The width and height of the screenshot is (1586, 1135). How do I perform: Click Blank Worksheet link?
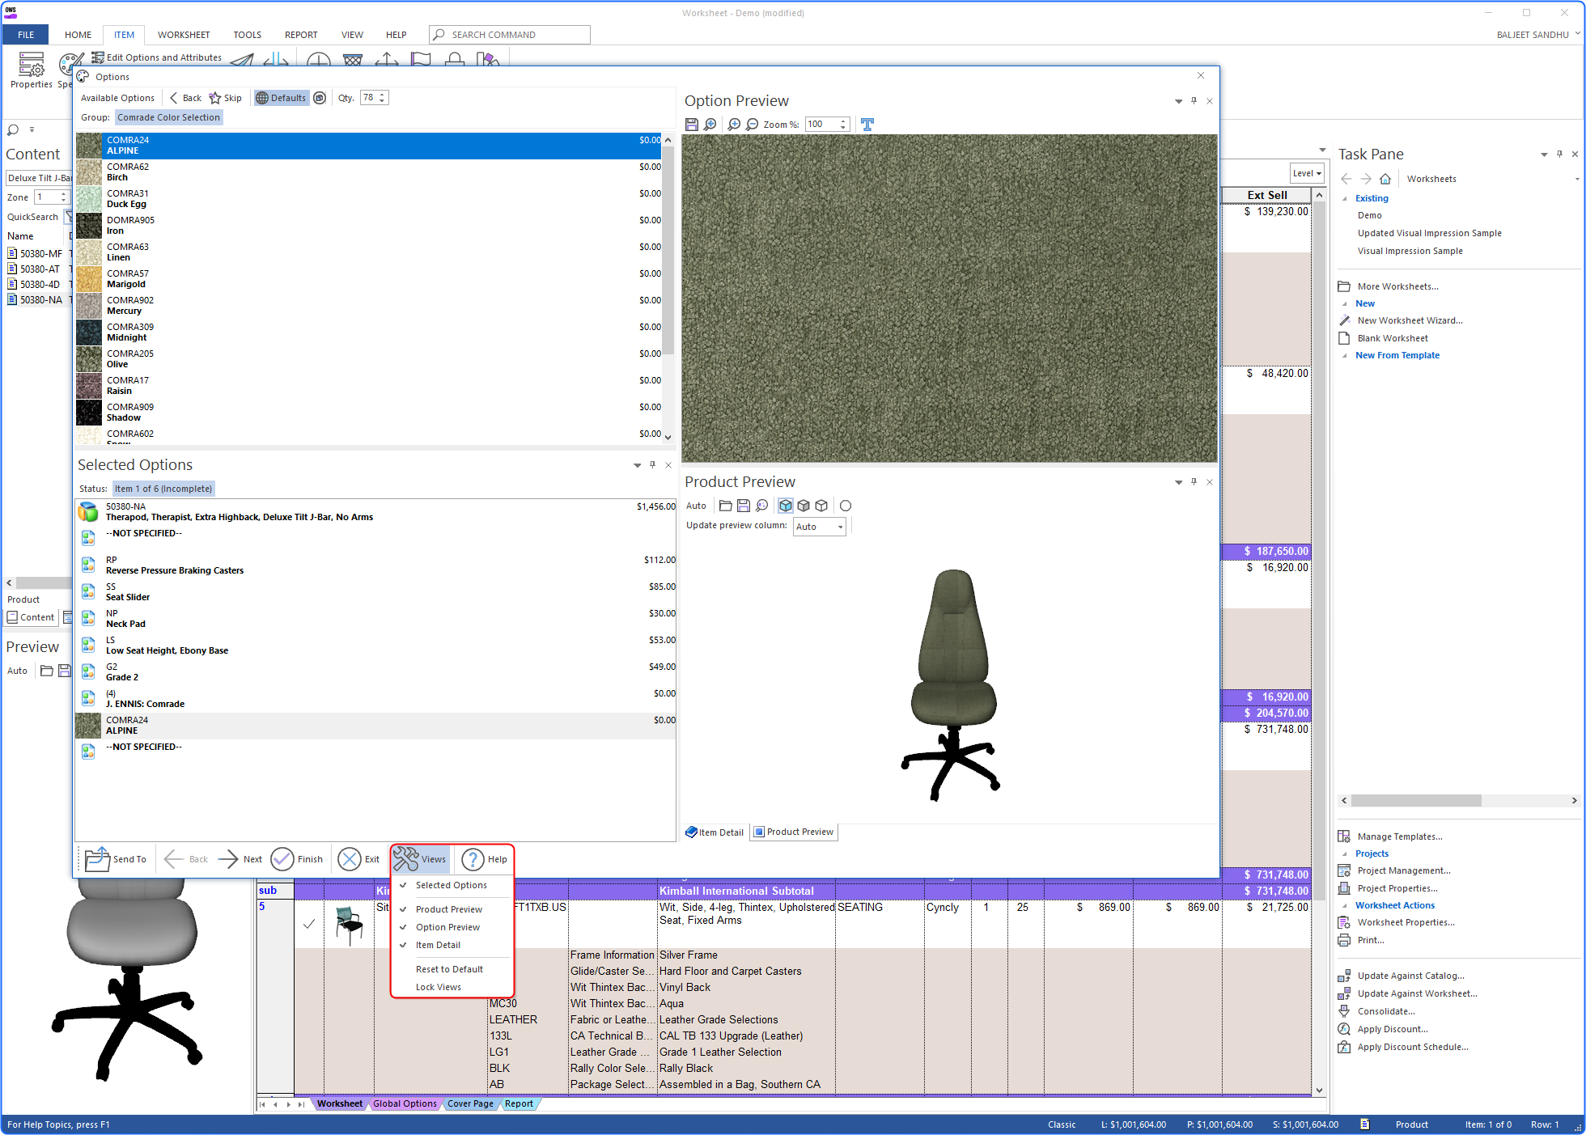[x=1393, y=338]
